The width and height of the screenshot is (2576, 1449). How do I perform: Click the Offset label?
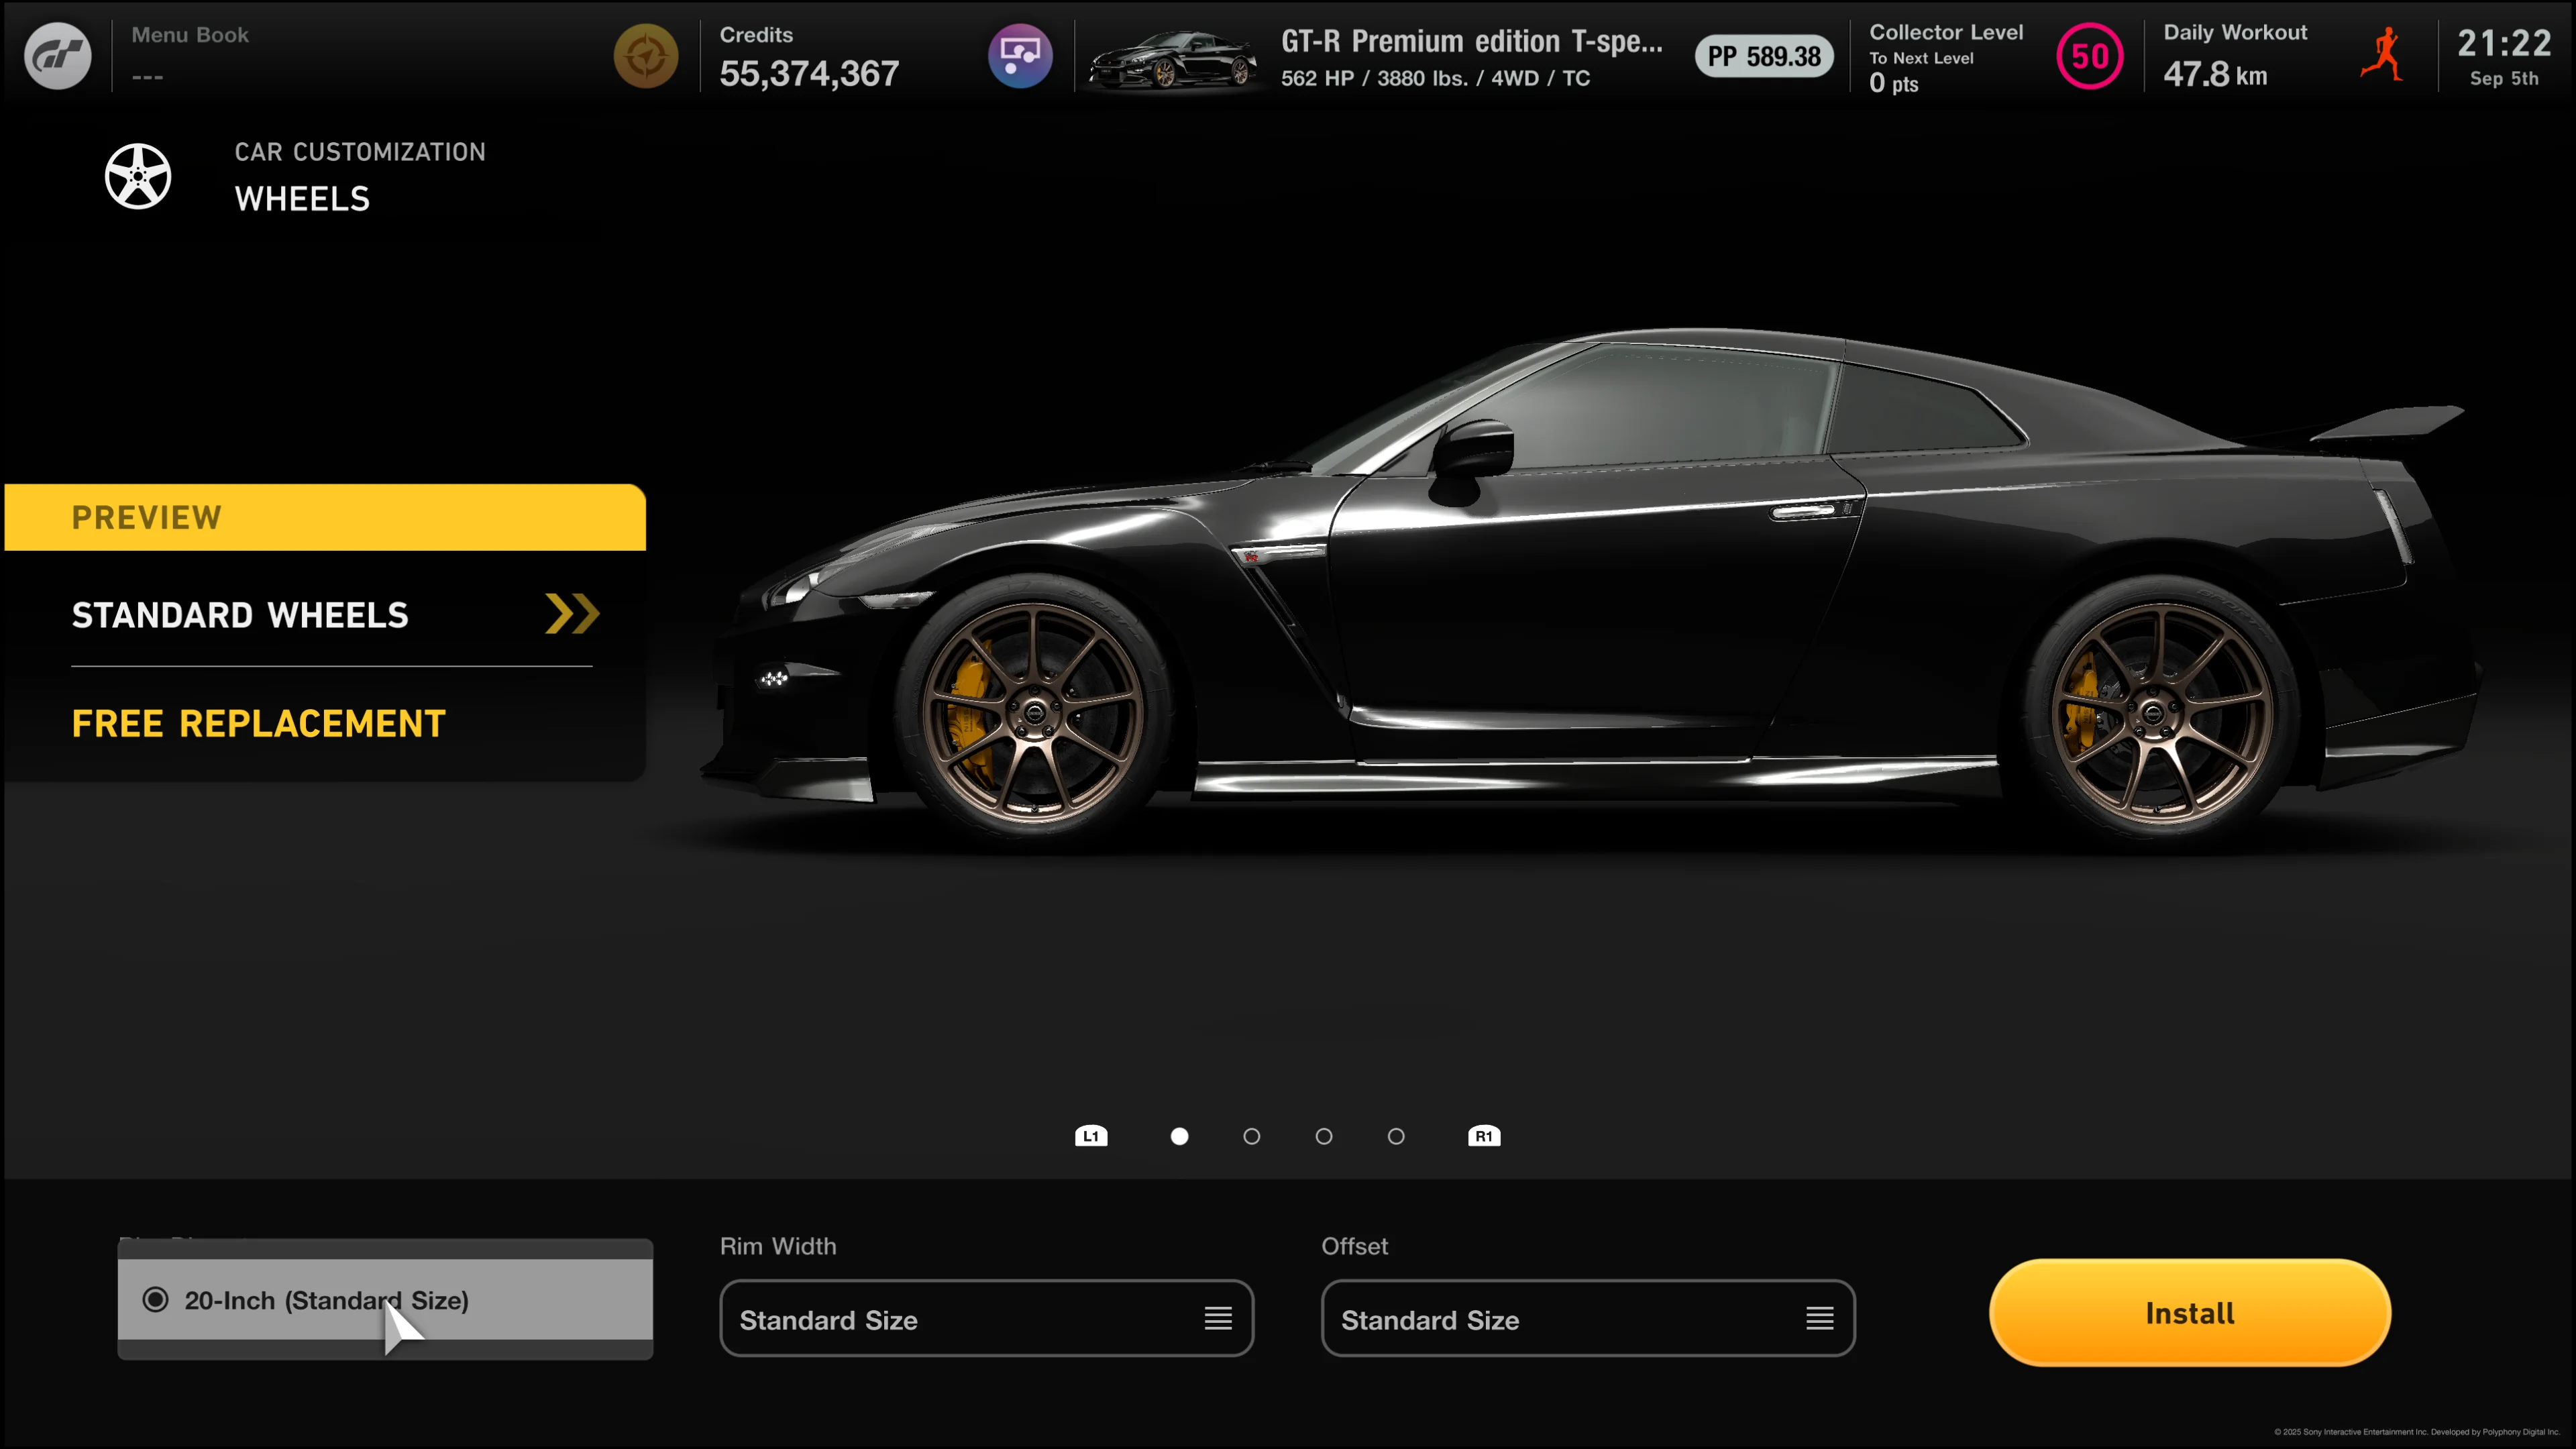tap(1355, 1246)
